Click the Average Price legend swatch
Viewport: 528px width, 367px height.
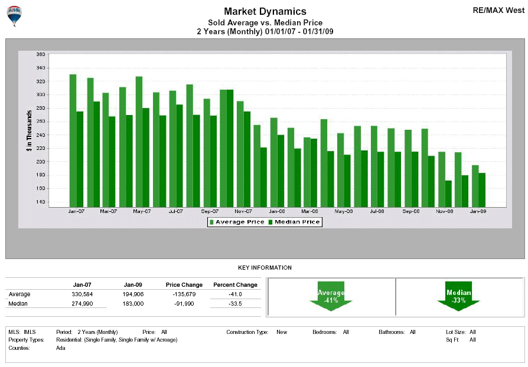211,222
